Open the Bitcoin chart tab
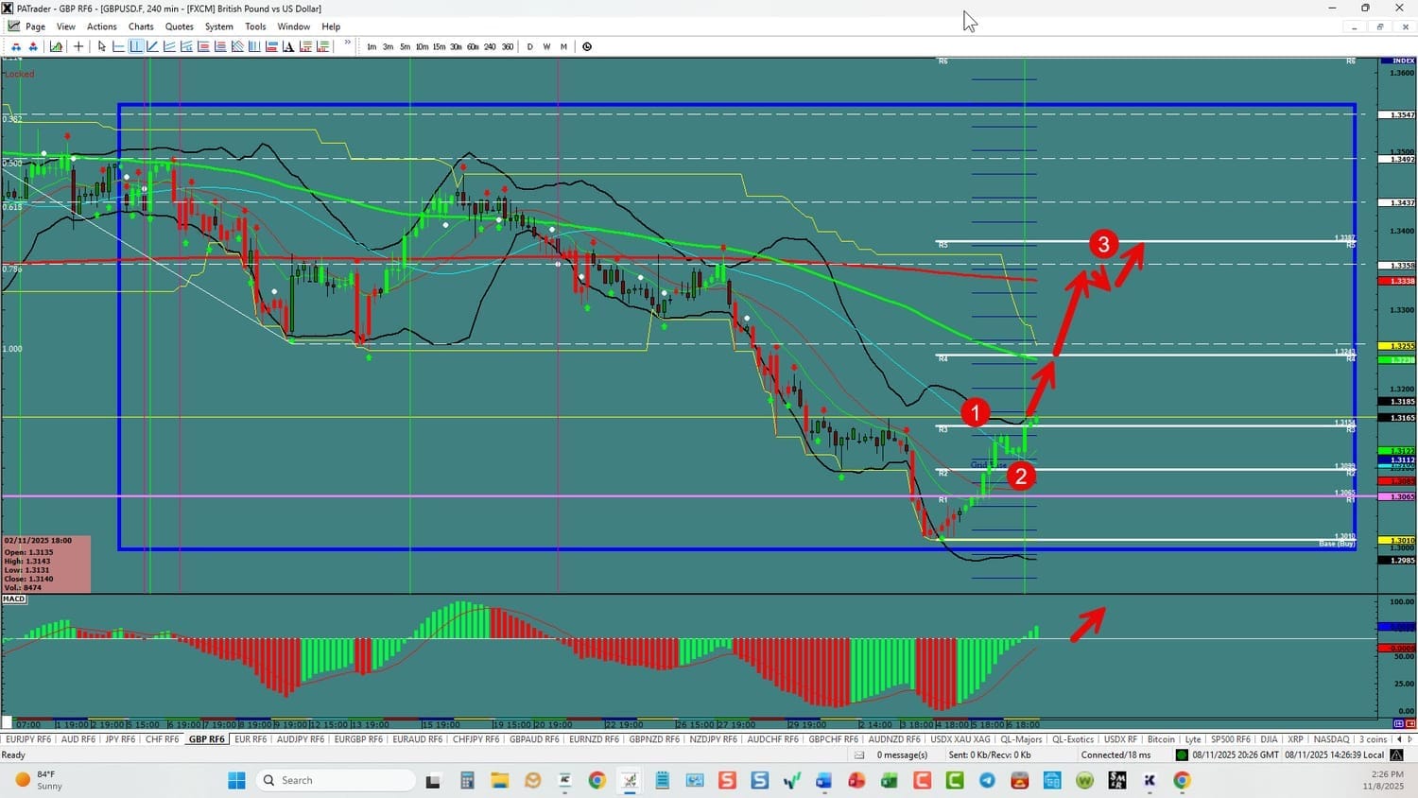The height and width of the screenshot is (798, 1418). (x=1161, y=739)
